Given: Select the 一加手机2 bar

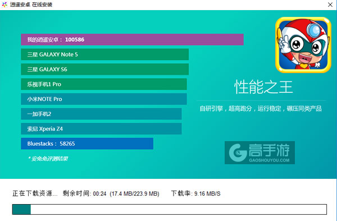Looking at the screenshot, I should [101, 114].
